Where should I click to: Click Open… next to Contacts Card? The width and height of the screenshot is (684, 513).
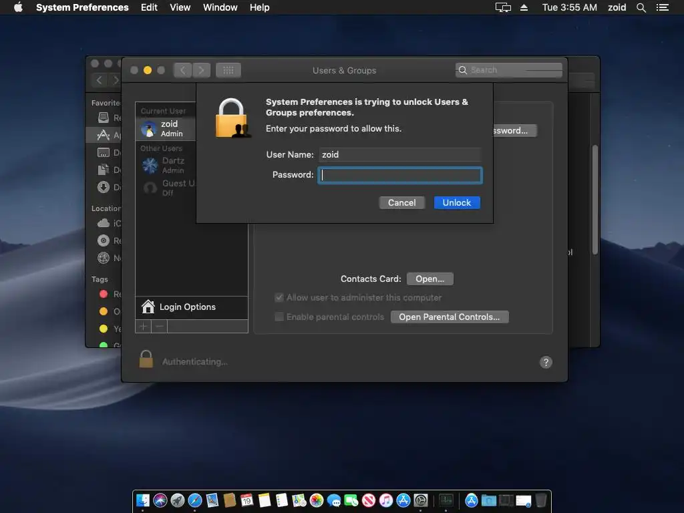(x=430, y=279)
